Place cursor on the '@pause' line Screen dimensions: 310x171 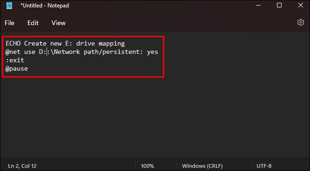(17, 69)
